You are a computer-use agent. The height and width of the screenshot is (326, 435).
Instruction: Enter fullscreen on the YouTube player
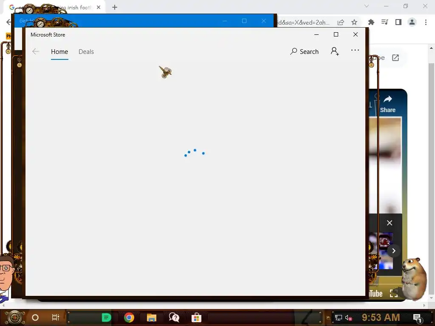394,293
